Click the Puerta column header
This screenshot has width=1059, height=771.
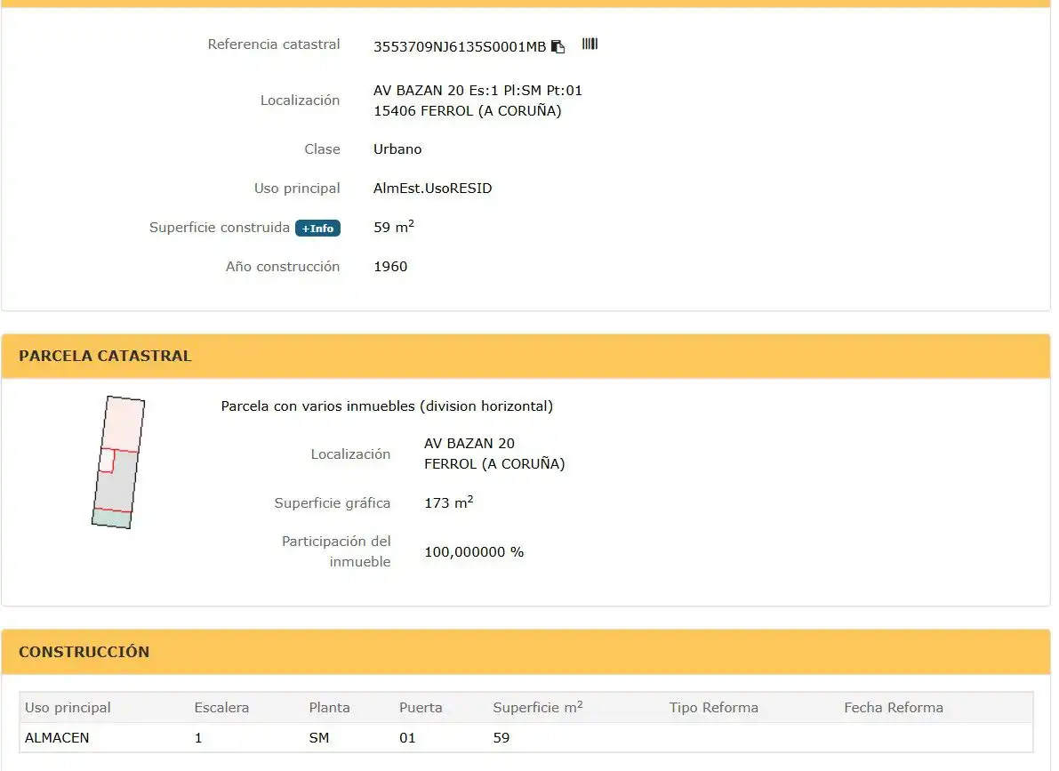tap(421, 708)
